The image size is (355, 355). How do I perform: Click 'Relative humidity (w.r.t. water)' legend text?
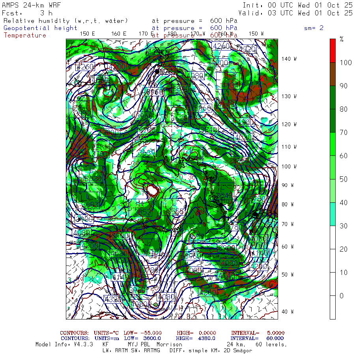(x=66, y=21)
